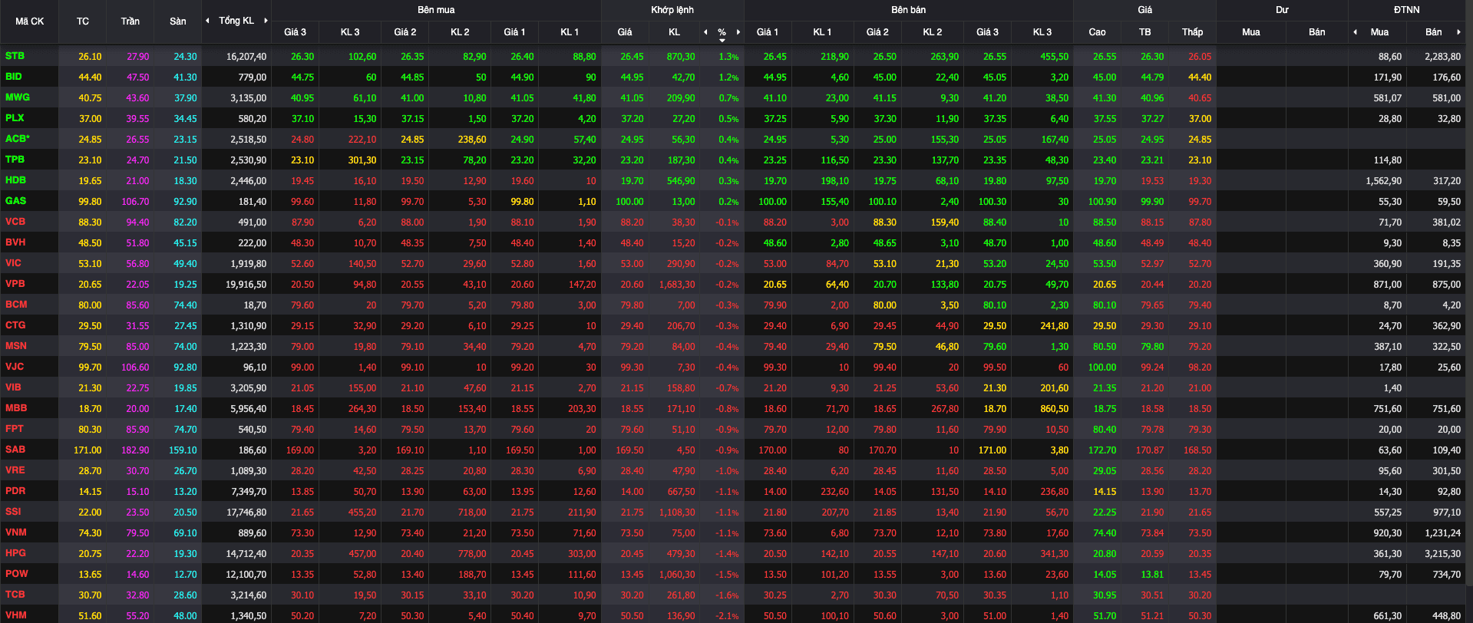Sort by the Trần ceiling price header
Viewport: 1473px width, 623px height.
pyautogui.click(x=130, y=21)
